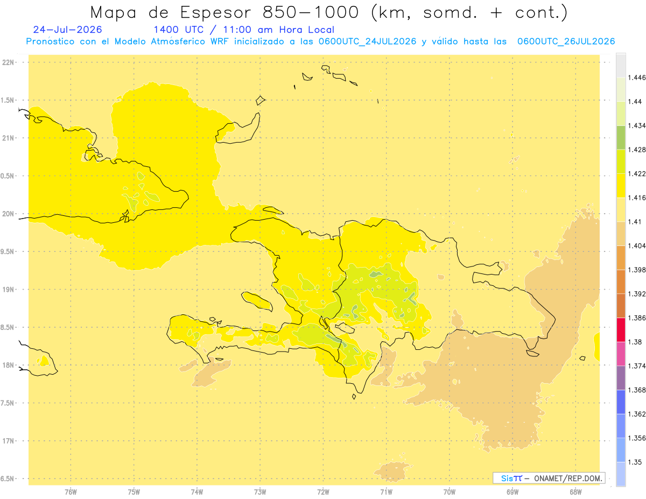Click the legend value '1.404'

(x=638, y=245)
